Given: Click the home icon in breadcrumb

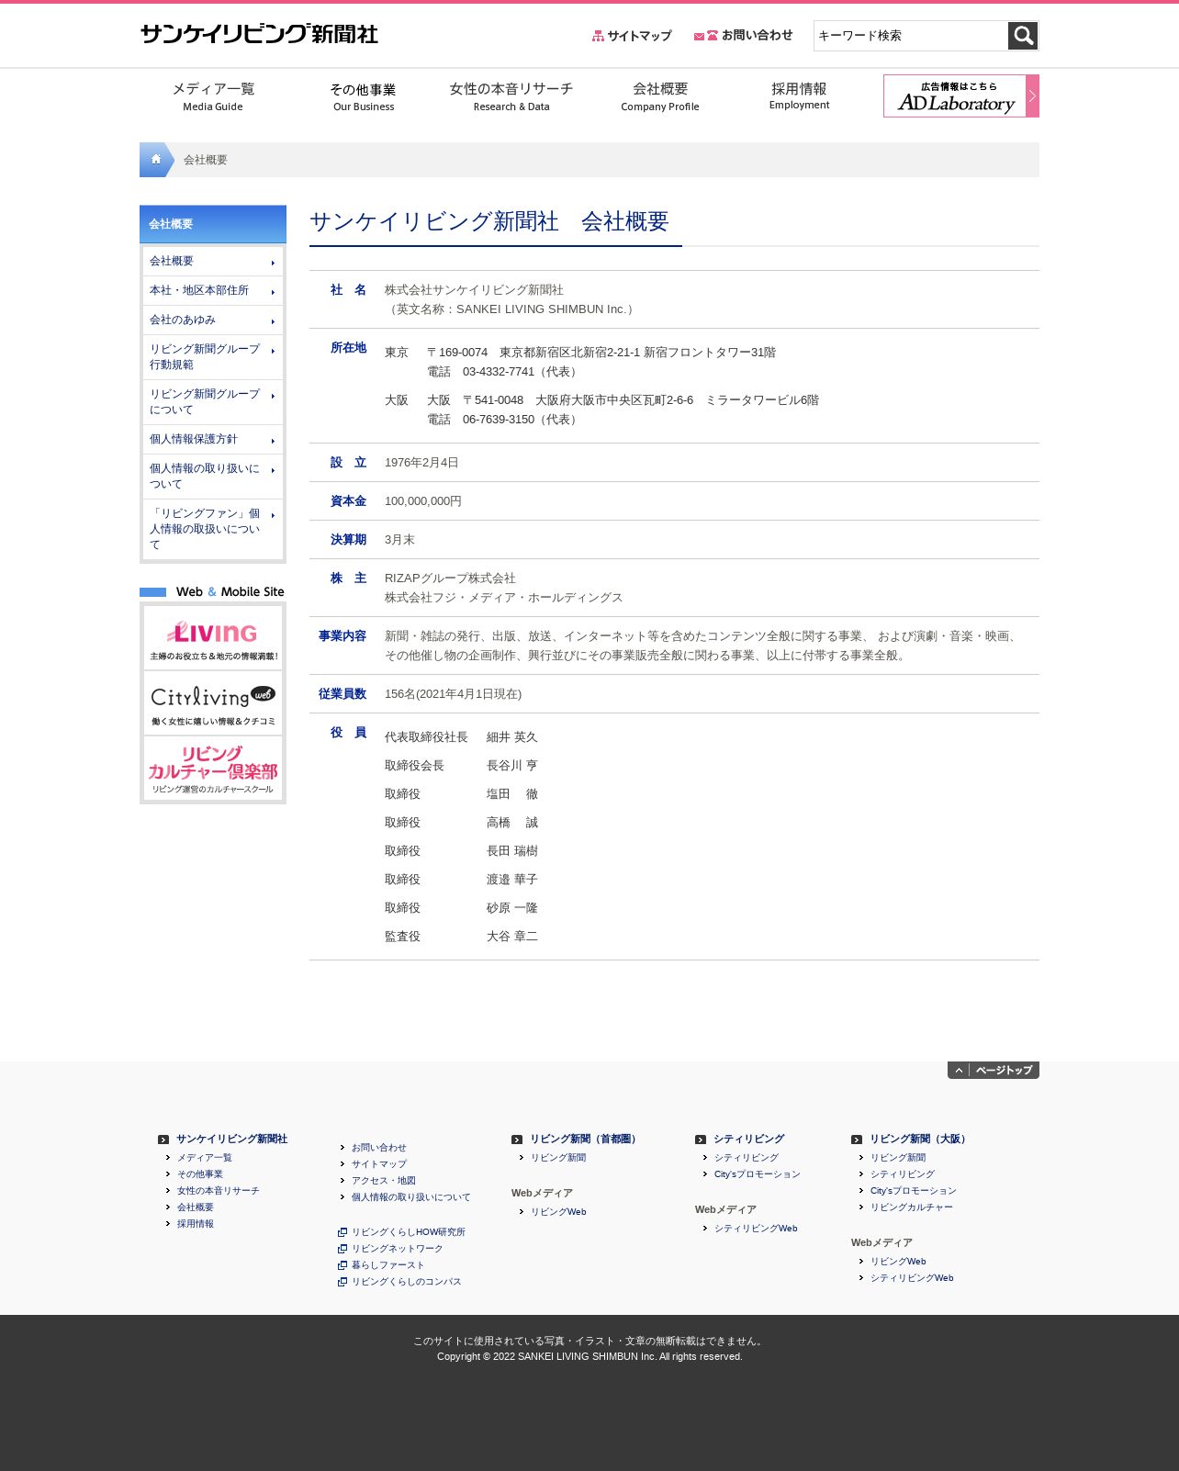Looking at the screenshot, I should (156, 160).
